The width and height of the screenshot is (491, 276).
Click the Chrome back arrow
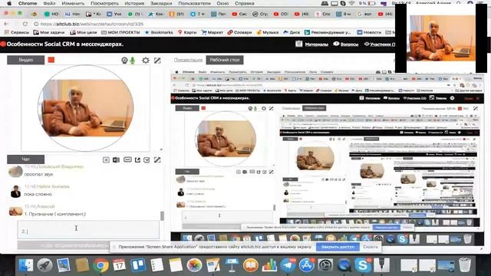(x=6, y=24)
